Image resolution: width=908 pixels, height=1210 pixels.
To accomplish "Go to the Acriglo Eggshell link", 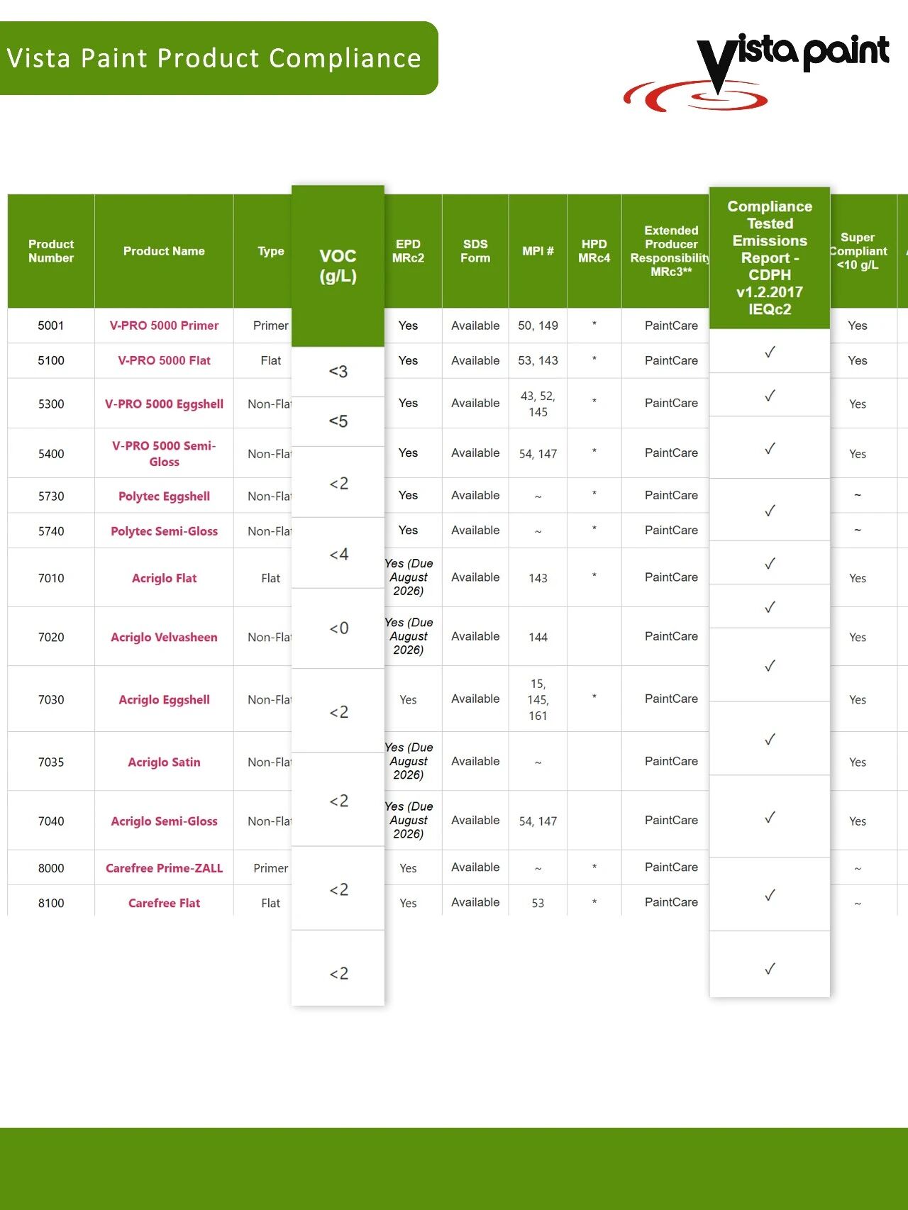I will pyautogui.click(x=164, y=699).
